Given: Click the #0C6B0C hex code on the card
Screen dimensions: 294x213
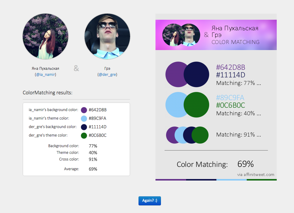Looking at the screenshot, I should tap(230, 105).
